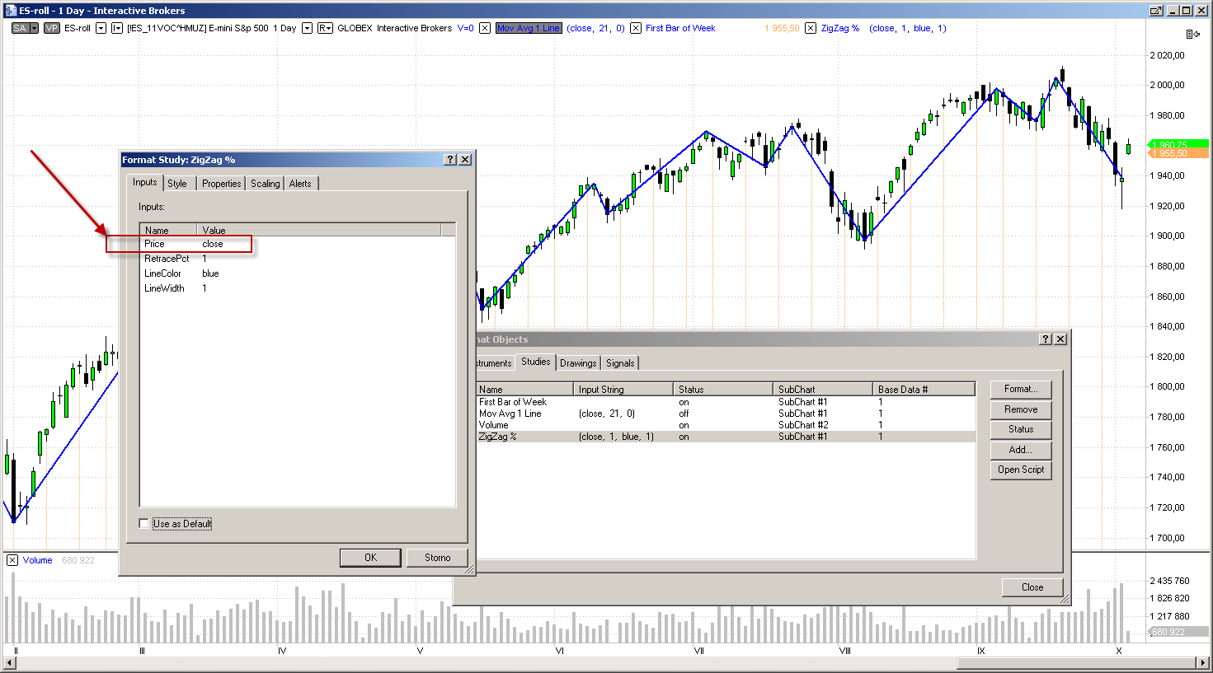The image size is (1213, 673).
Task: Click the help button in the Chart Objects dialog title bar
Action: (1046, 339)
